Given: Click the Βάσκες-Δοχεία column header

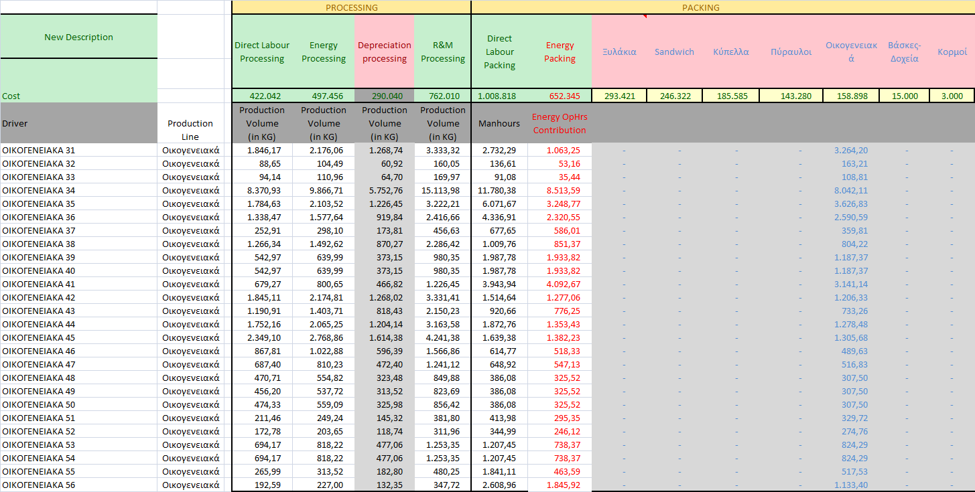Looking at the screenshot, I should click(905, 52).
